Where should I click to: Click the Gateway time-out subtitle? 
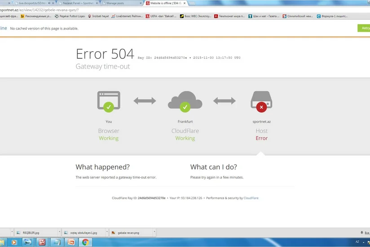(x=103, y=66)
